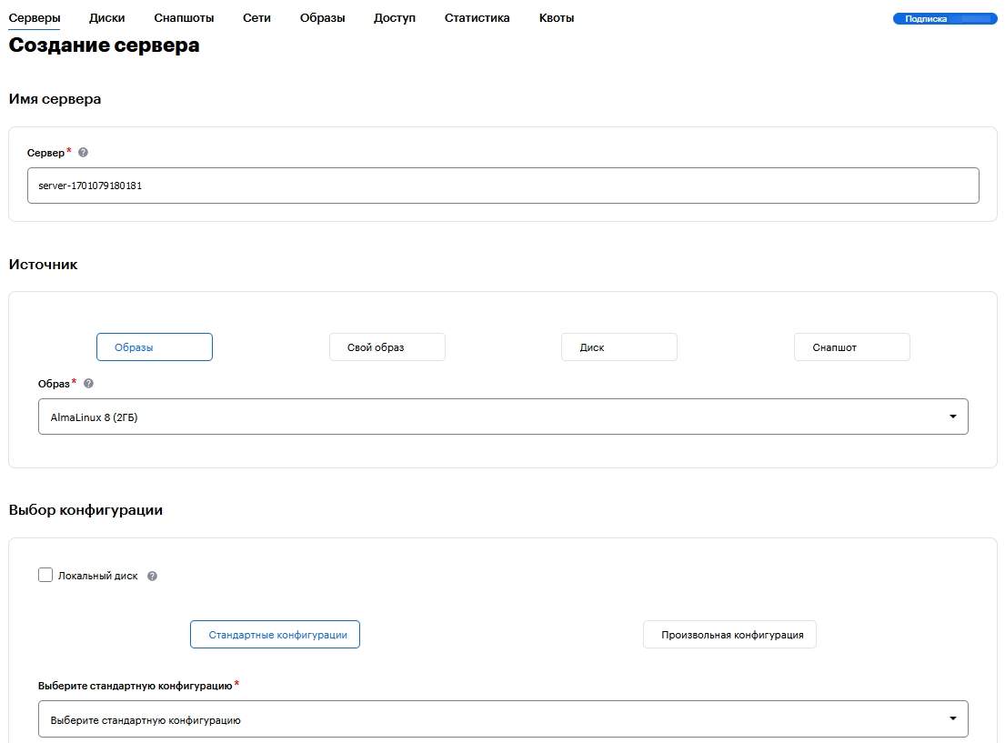Viewport: 1005px width, 743px height.
Task: Open the Образы top tab
Action: tap(322, 18)
